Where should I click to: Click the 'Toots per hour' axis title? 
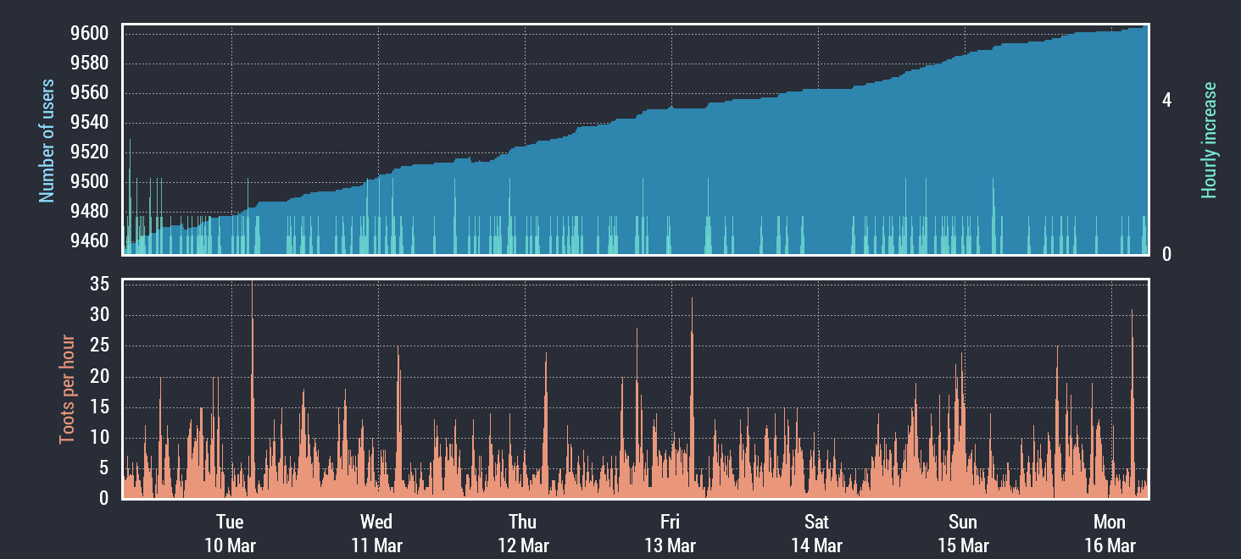pyautogui.click(x=67, y=390)
